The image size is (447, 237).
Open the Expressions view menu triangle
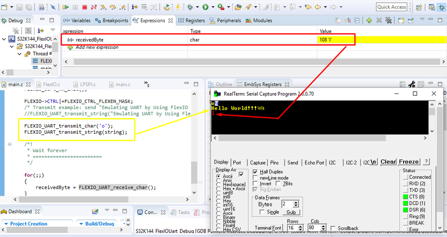tap(422, 19)
